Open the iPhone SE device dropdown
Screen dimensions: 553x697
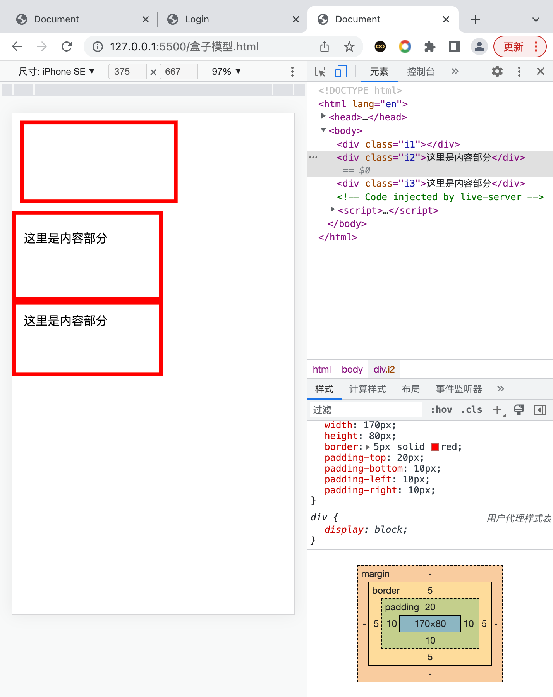[x=57, y=72]
